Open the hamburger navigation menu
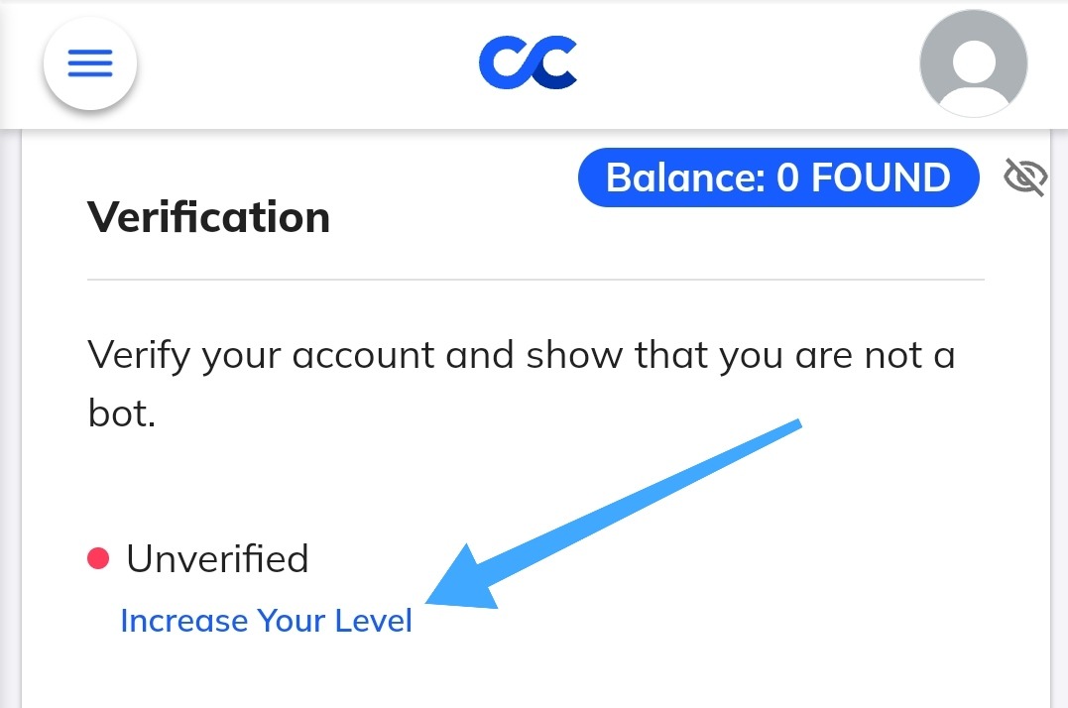This screenshot has height=708, width=1068. point(89,64)
